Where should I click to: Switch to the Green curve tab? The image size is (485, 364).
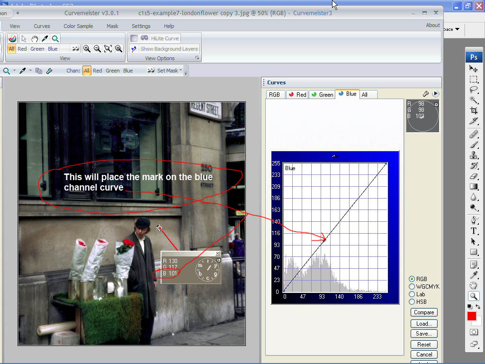(322, 94)
